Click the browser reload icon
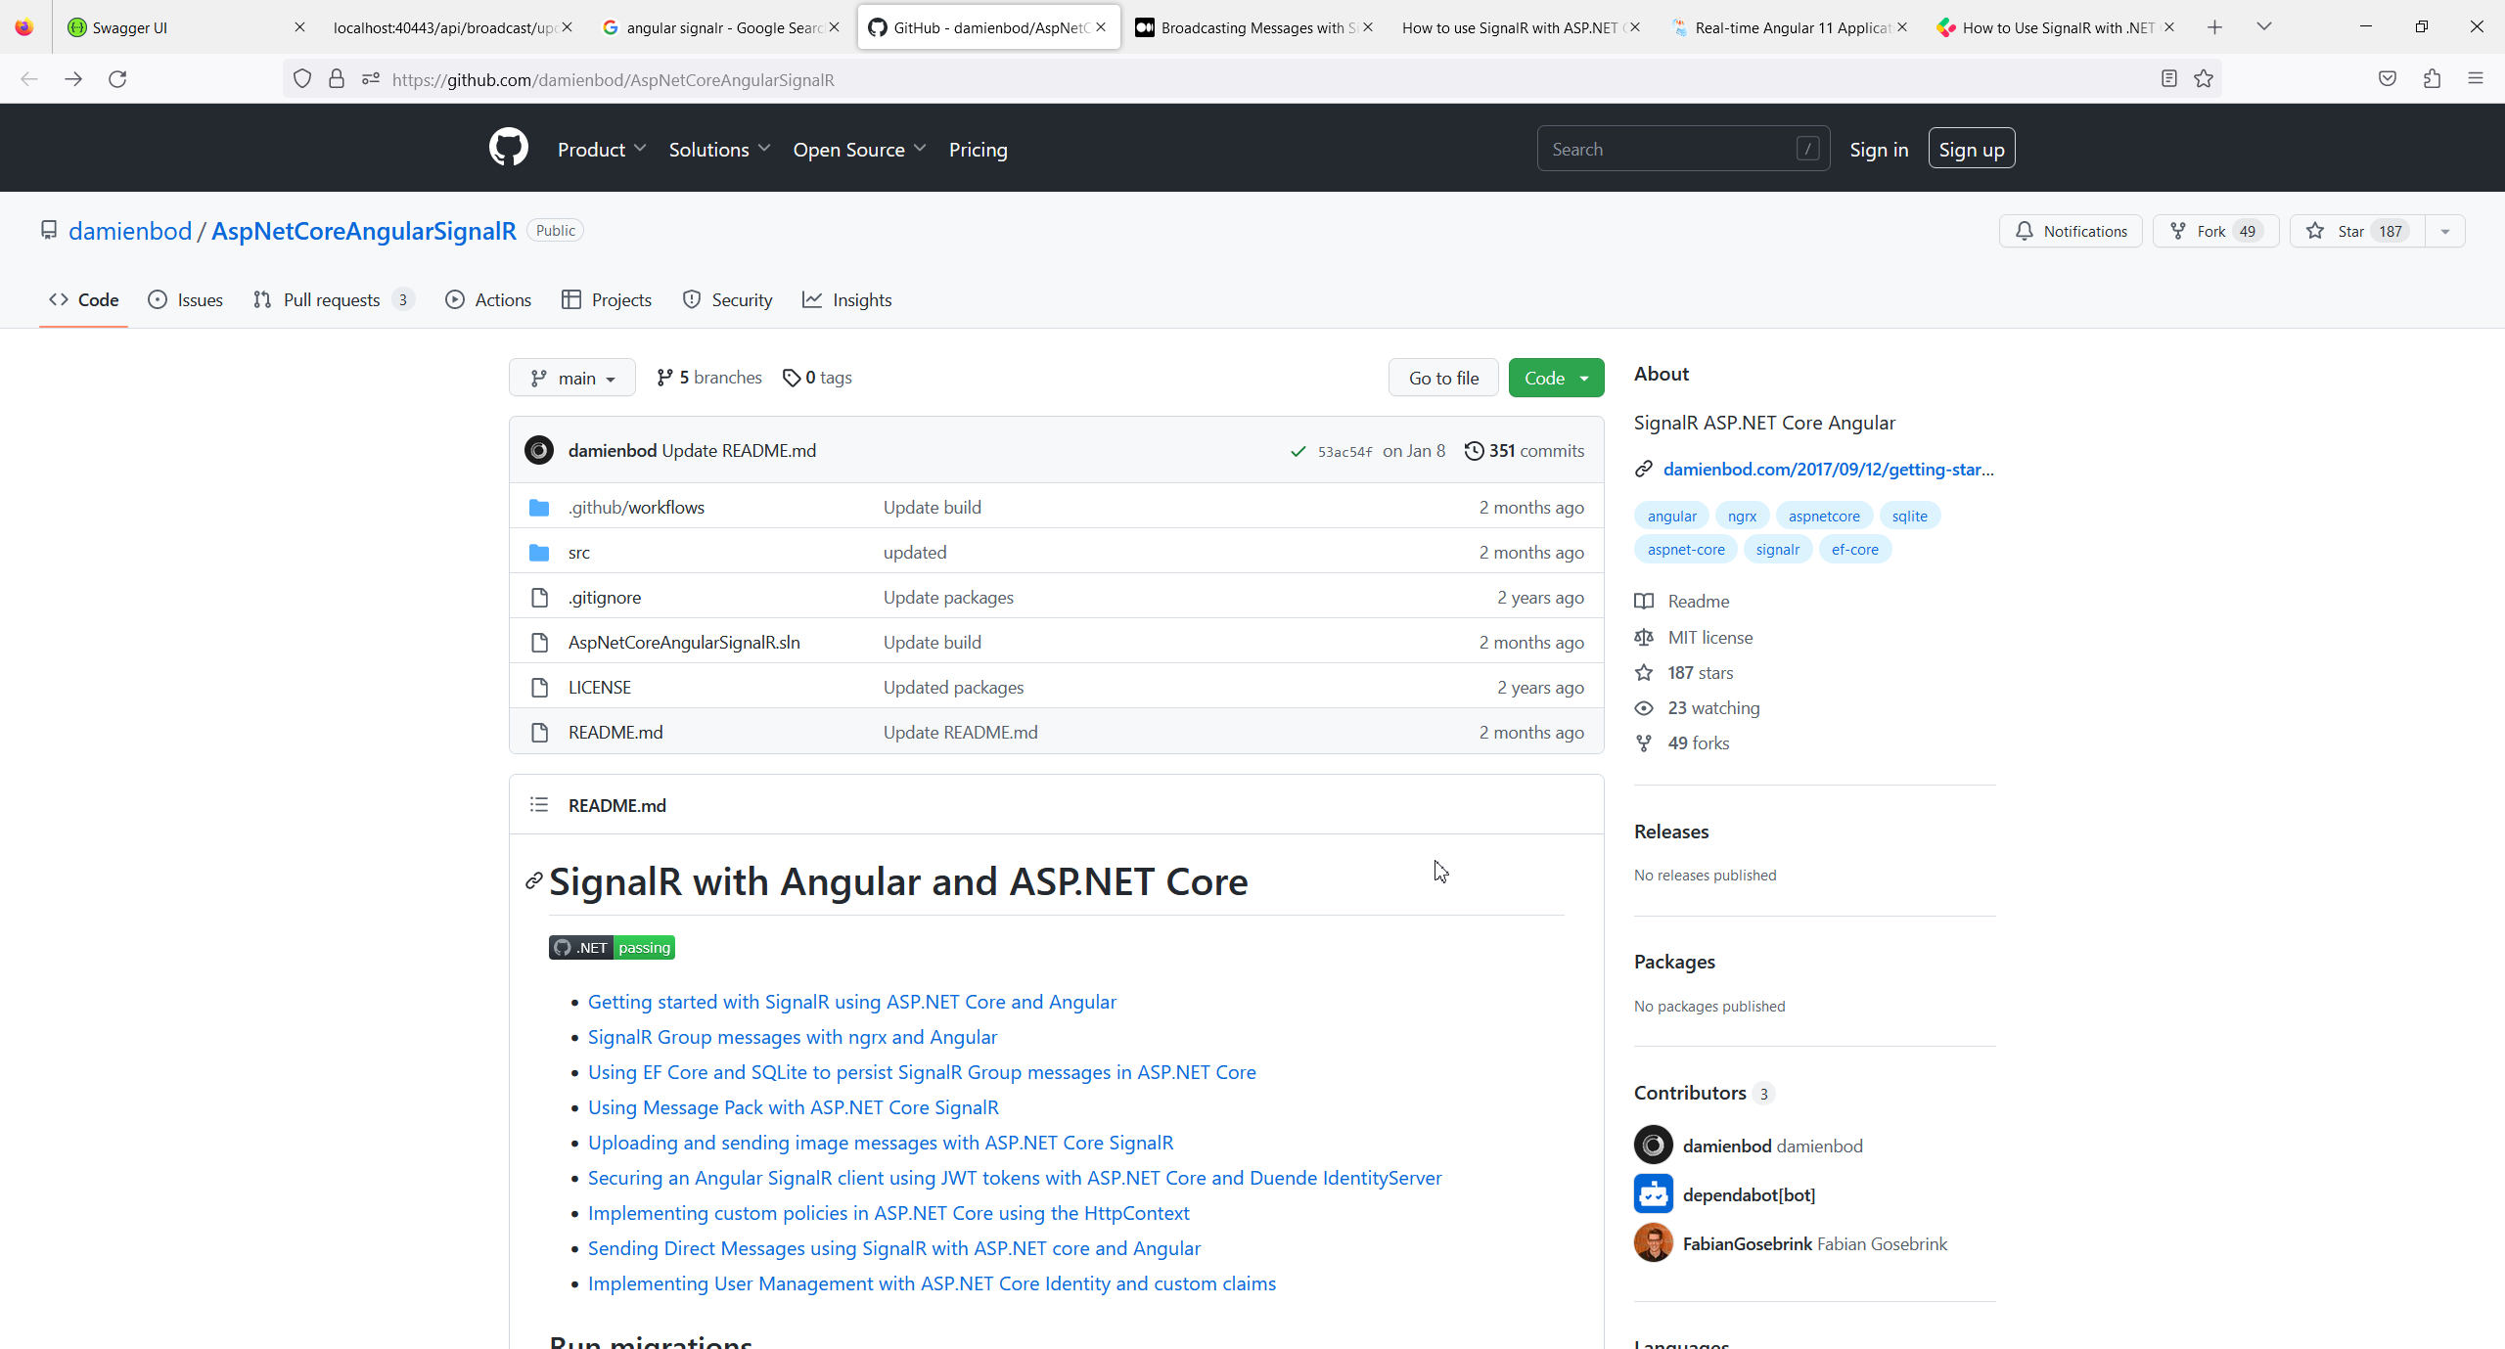 click(117, 79)
